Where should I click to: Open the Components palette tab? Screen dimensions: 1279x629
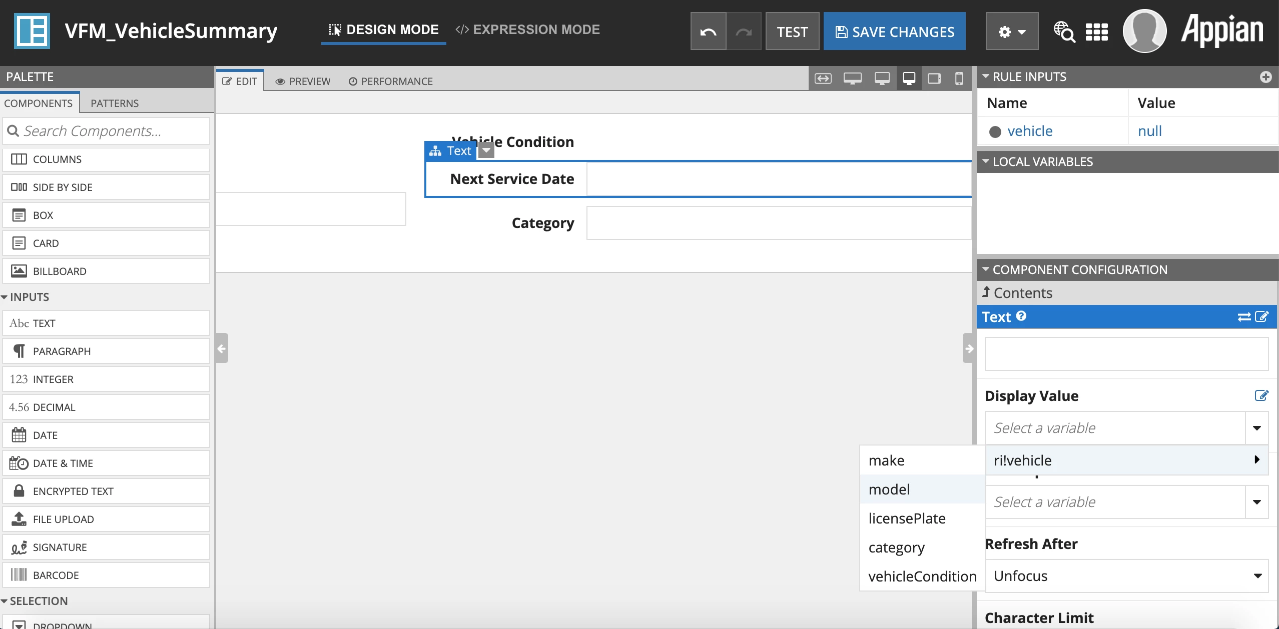coord(39,103)
